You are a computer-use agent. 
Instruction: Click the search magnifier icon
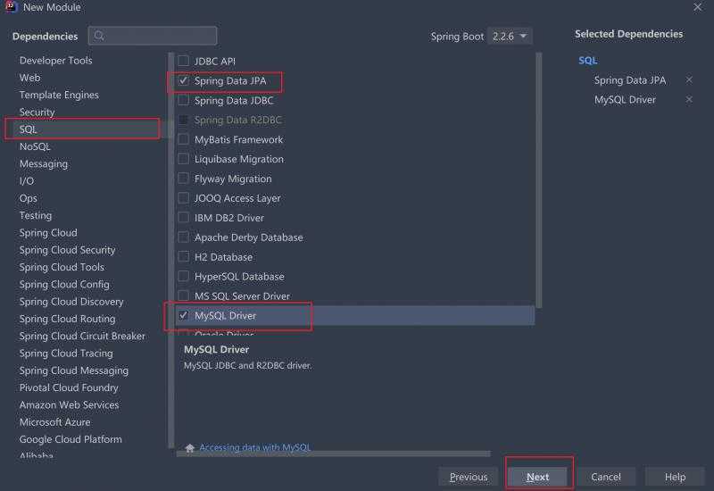click(99, 36)
